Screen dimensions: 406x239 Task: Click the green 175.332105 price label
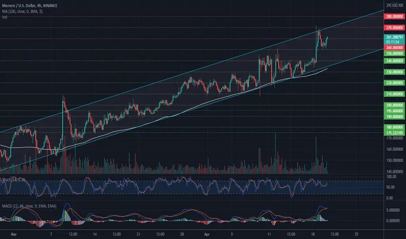coord(394,133)
